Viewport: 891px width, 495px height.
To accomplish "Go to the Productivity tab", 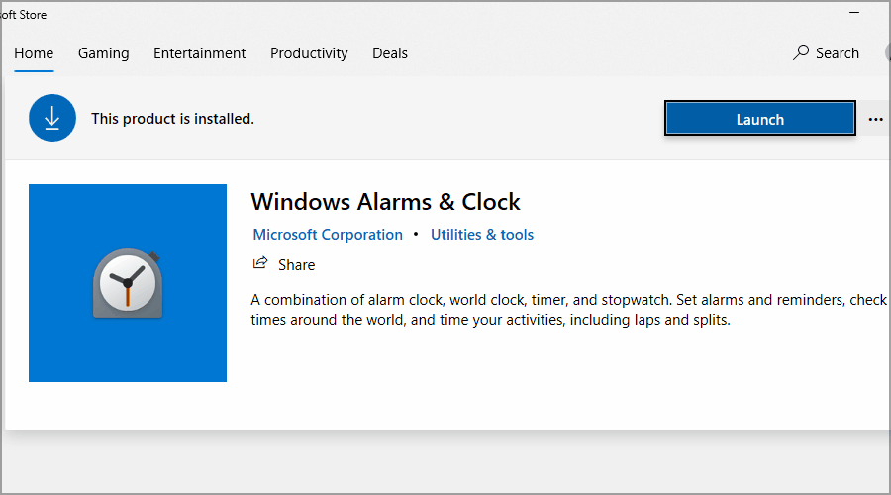I will (309, 53).
